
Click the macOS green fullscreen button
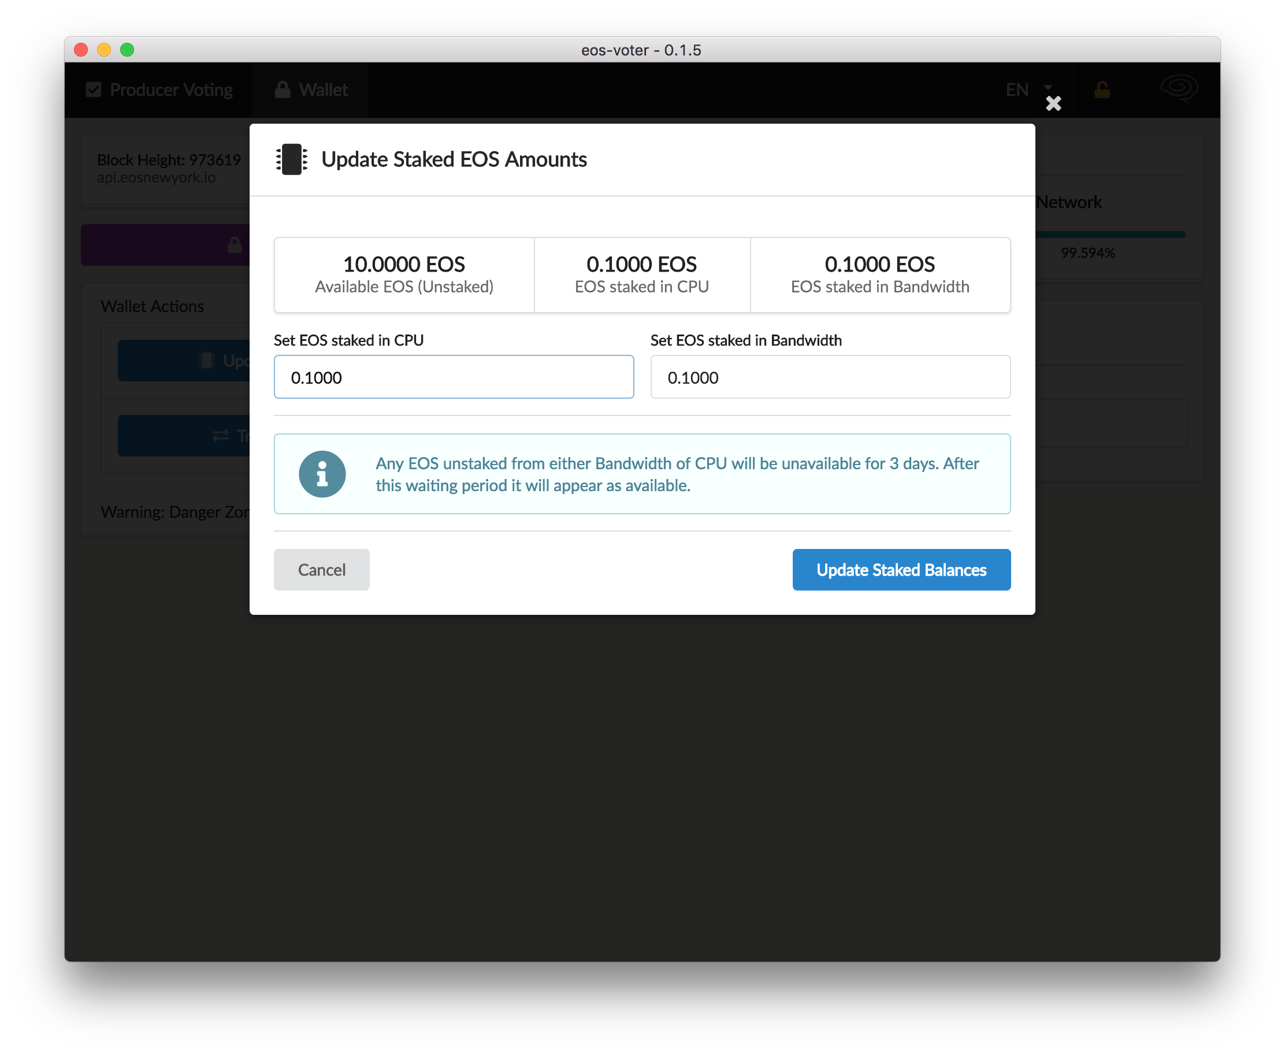(127, 50)
